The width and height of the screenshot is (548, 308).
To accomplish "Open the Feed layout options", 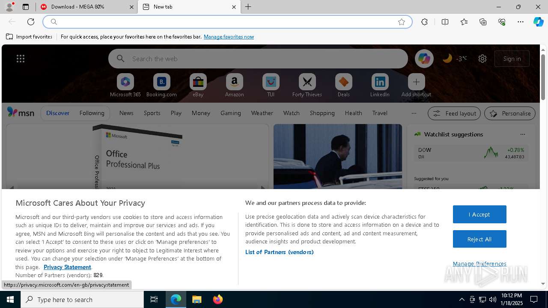I will point(455,113).
